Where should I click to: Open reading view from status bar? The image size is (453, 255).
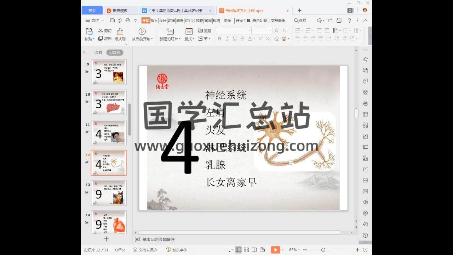[254, 250]
